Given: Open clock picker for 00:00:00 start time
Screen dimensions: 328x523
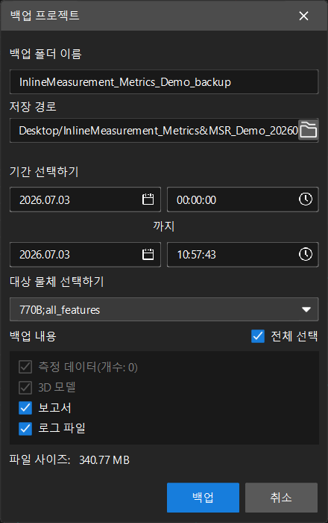Looking at the screenshot, I should click(306, 199).
